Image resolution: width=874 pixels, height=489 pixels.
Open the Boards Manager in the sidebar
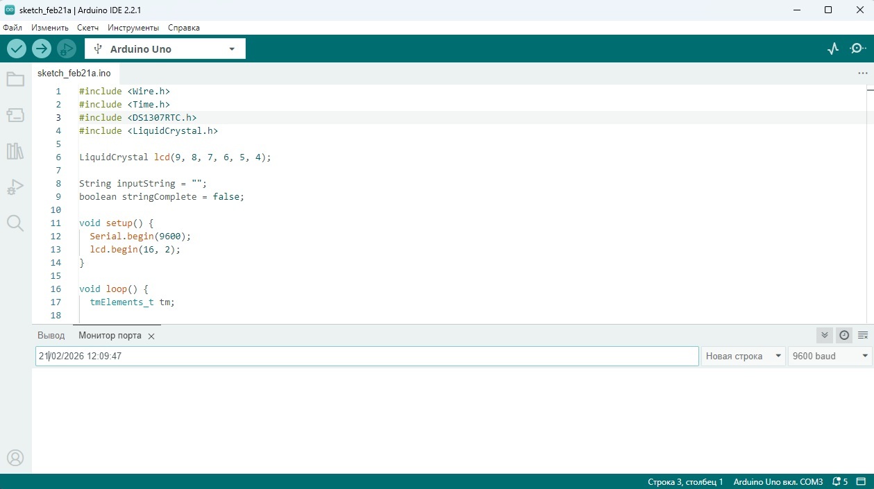[x=15, y=115]
